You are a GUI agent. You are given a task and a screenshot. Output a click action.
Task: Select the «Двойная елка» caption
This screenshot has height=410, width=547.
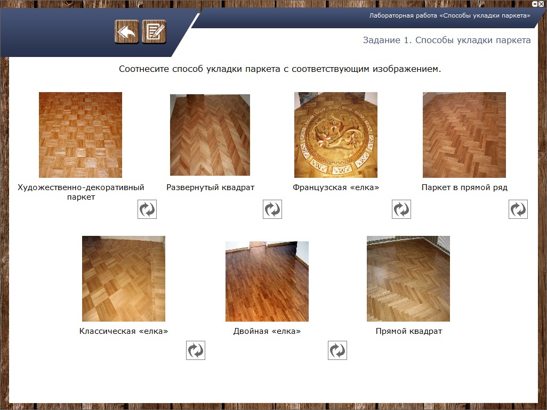click(x=267, y=331)
